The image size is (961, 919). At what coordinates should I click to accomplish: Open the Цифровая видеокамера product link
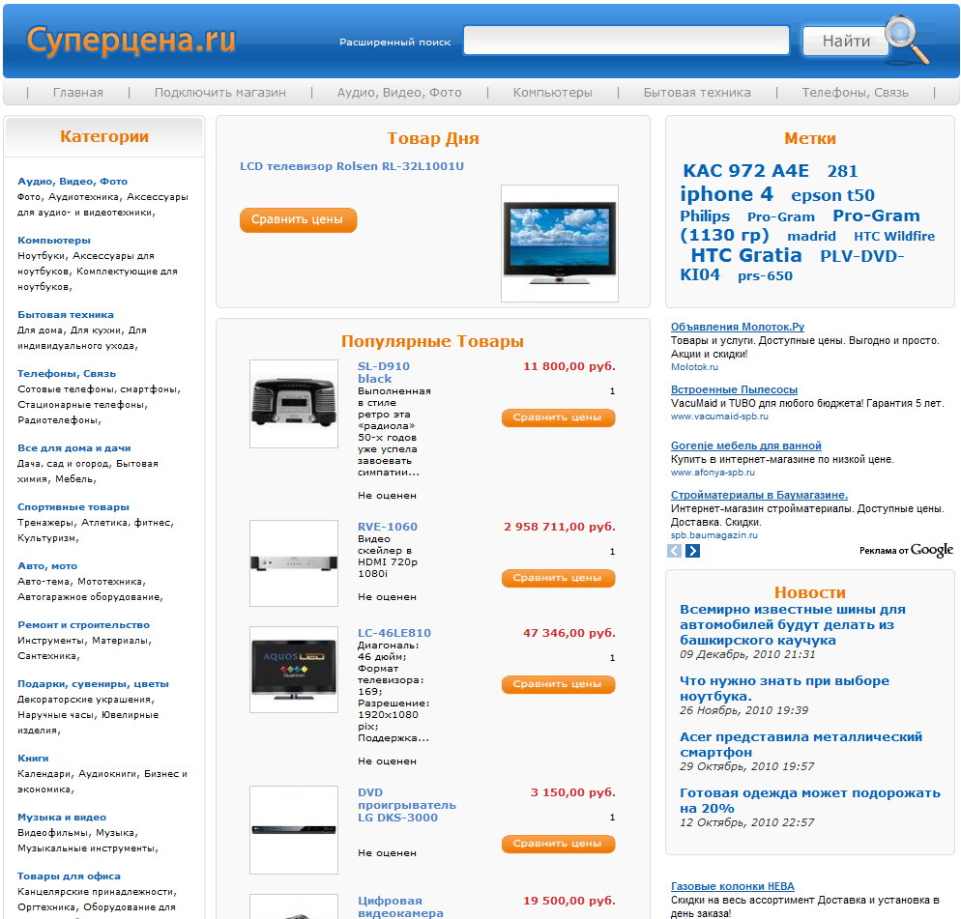[x=400, y=906]
